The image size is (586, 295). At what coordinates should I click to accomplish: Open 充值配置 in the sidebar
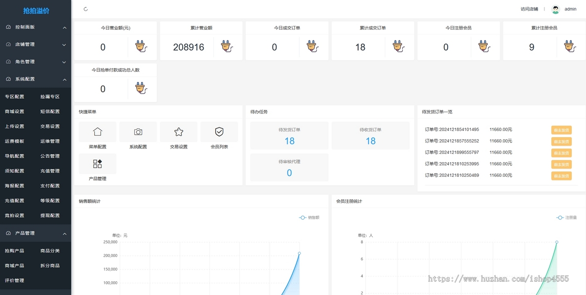coord(15,201)
